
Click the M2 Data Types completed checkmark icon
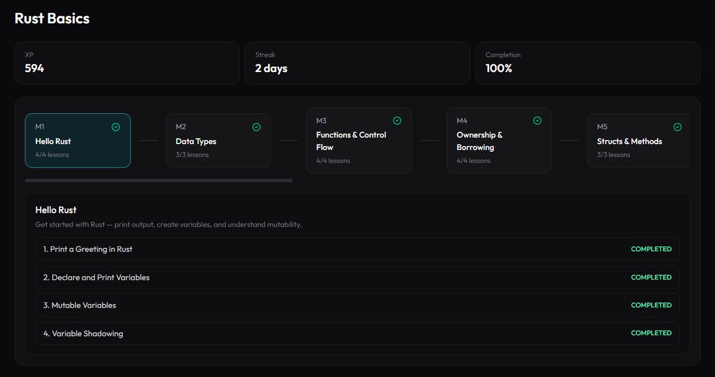[x=256, y=127]
